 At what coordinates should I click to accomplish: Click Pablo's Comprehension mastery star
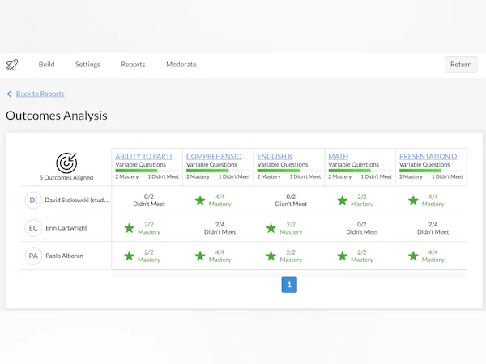coord(200,256)
